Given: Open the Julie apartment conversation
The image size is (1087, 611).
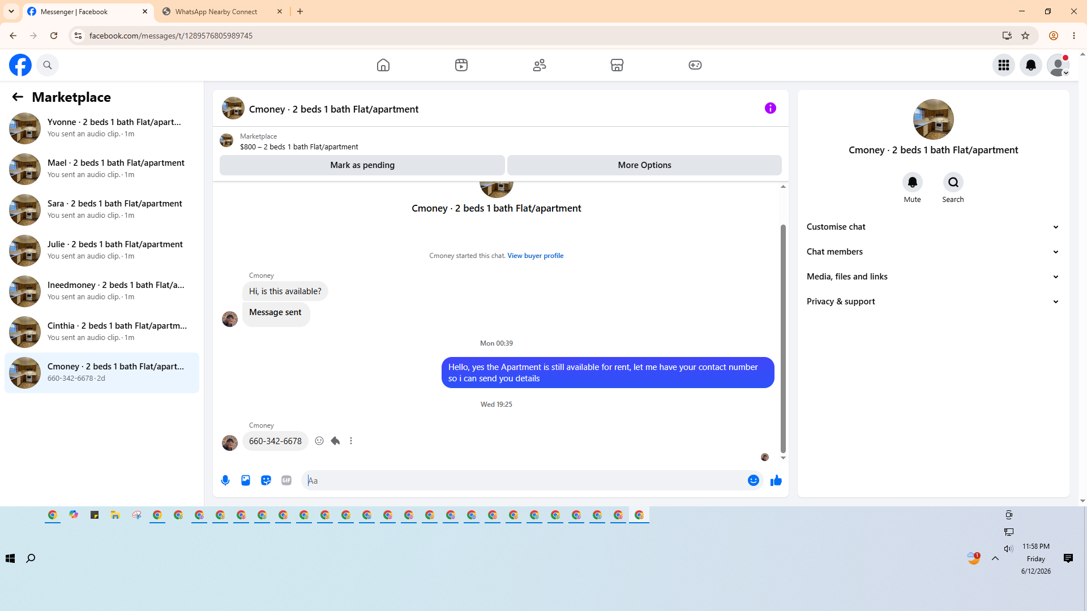Looking at the screenshot, I should coord(102,251).
